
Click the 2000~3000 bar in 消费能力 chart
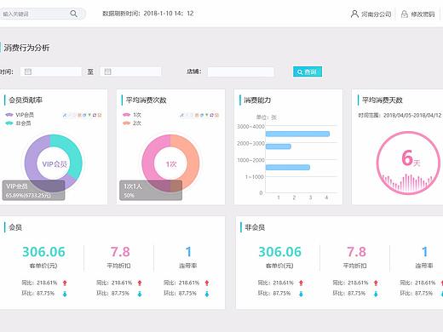[x=279, y=146]
